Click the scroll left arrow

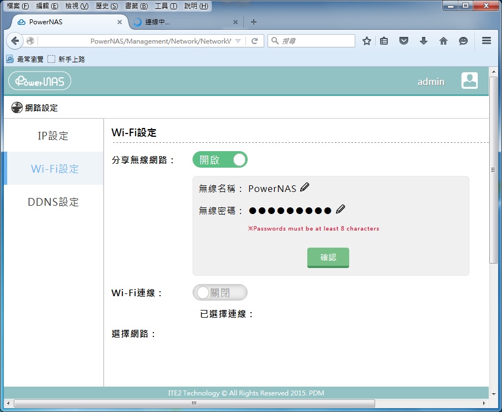tap(9, 403)
